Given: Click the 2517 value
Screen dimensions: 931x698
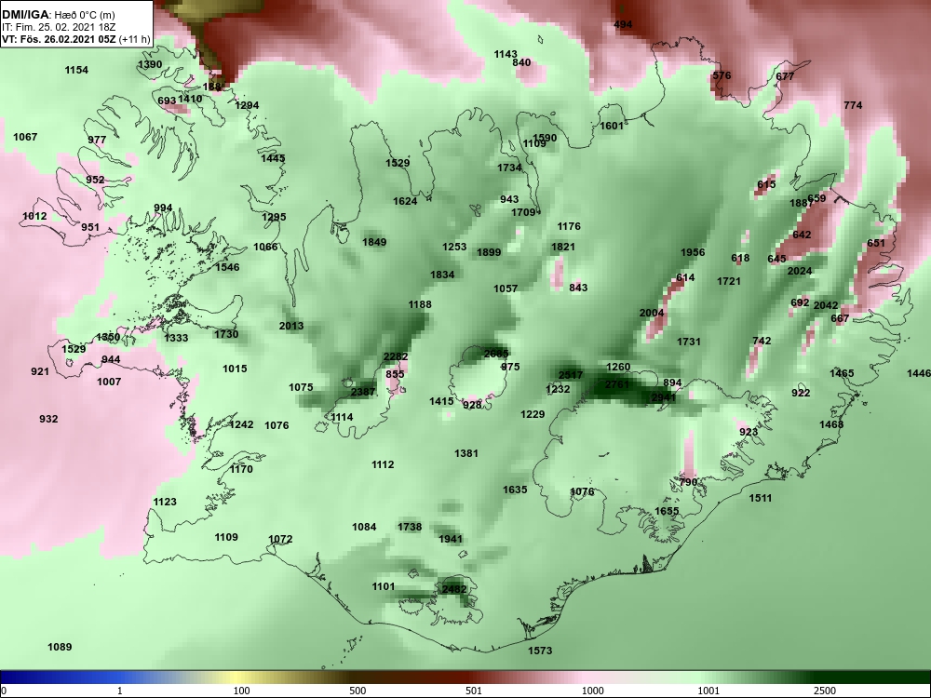Looking at the screenshot, I should point(571,375).
